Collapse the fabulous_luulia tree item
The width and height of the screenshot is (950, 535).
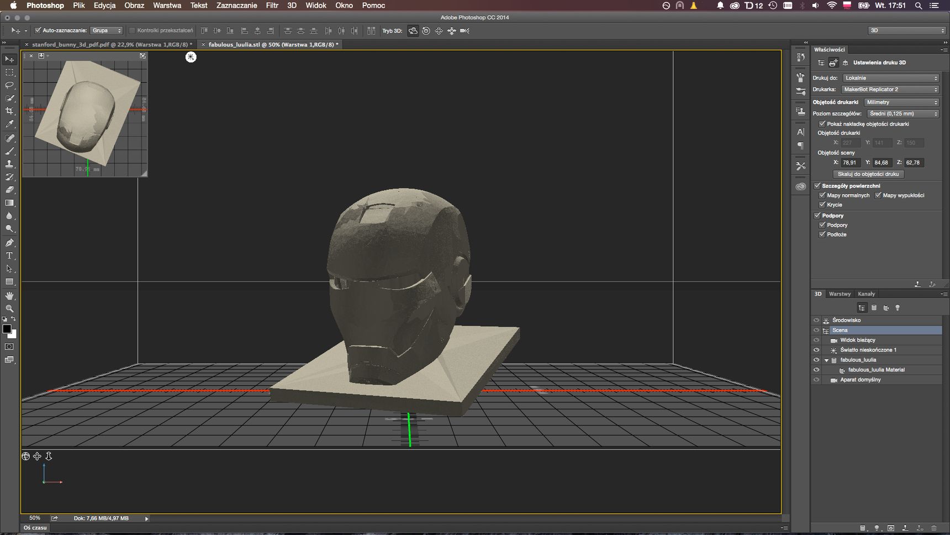click(x=826, y=360)
